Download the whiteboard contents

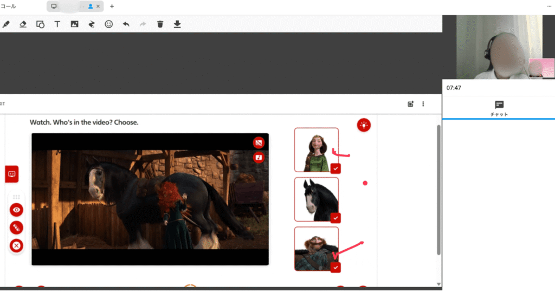pyautogui.click(x=177, y=24)
